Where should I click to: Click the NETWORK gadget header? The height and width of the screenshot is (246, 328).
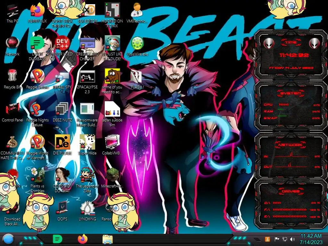tap(291, 144)
